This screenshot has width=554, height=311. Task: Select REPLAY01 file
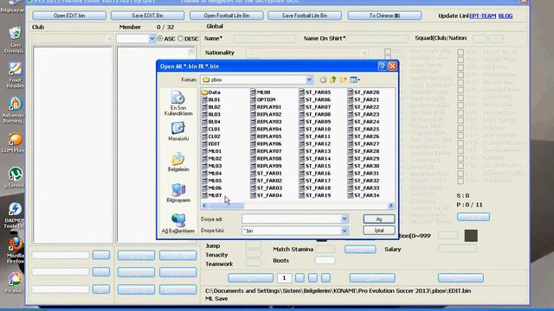coord(266,107)
